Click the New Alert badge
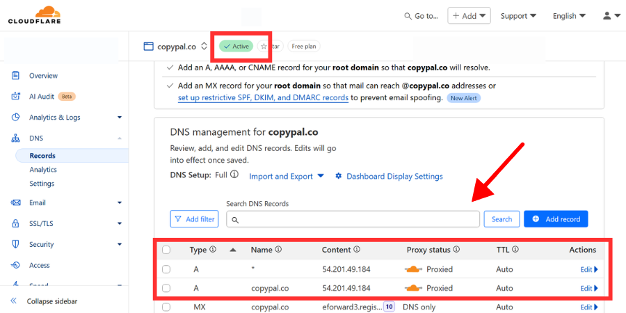The width and height of the screenshot is (626, 313). click(463, 98)
